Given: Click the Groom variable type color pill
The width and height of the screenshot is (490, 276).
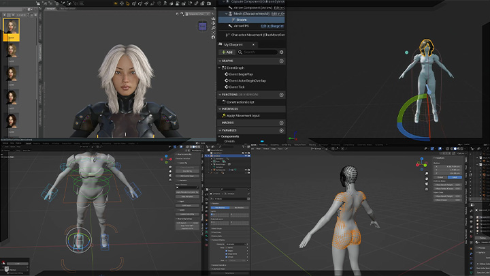Looking at the screenshot, I should (262, 141).
